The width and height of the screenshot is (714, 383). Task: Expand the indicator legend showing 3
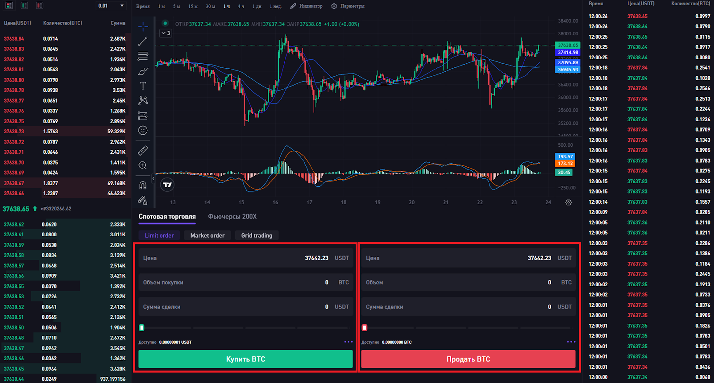(166, 33)
